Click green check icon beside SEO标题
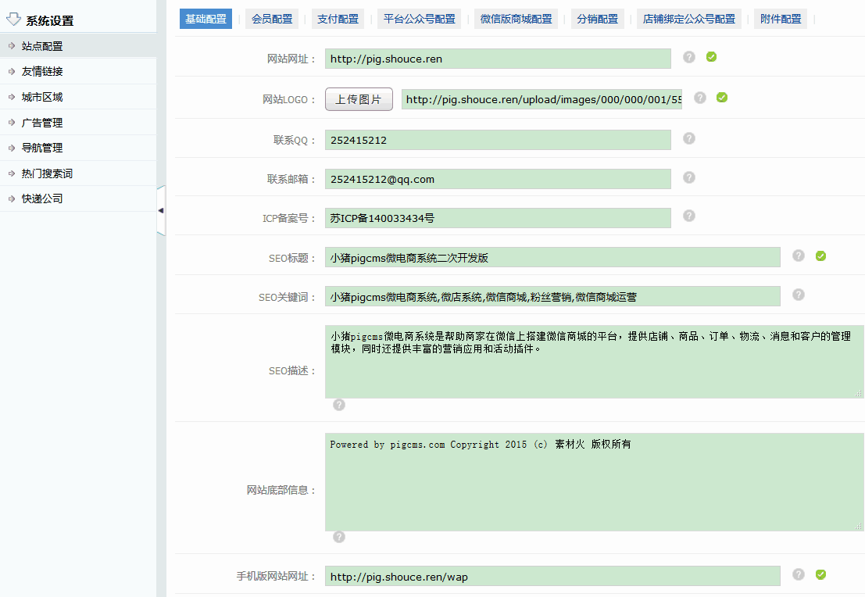 pos(820,256)
